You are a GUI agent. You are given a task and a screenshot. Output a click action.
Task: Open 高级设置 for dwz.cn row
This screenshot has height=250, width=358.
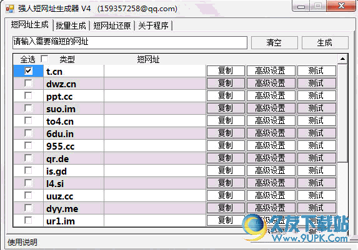[x=271, y=83]
